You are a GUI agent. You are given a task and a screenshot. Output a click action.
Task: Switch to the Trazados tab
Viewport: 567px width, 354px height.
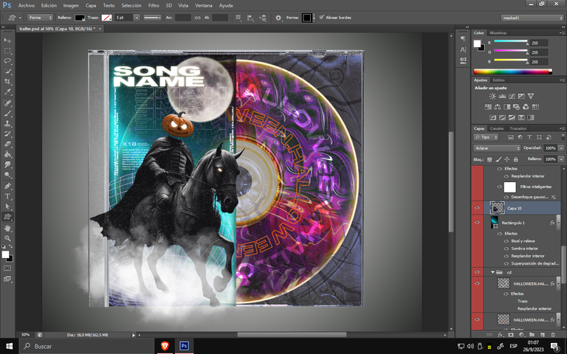point(518,128)
